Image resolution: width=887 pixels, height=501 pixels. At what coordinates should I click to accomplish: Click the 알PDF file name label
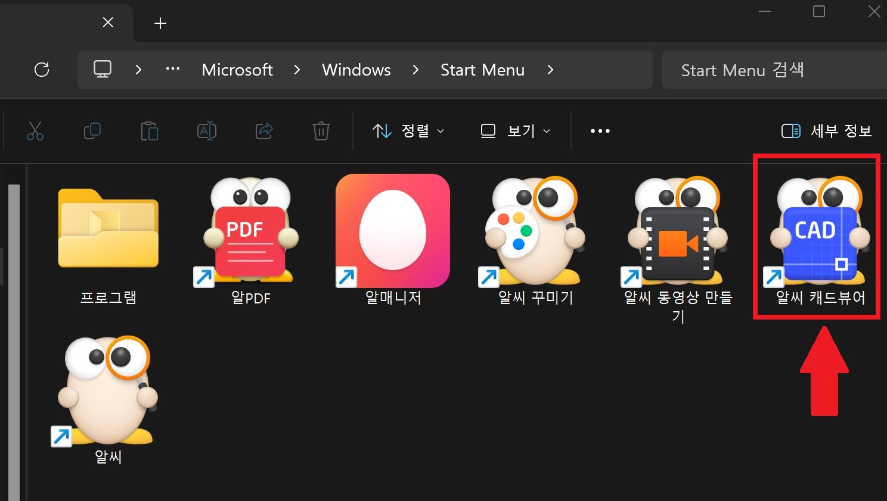[251, 298]
